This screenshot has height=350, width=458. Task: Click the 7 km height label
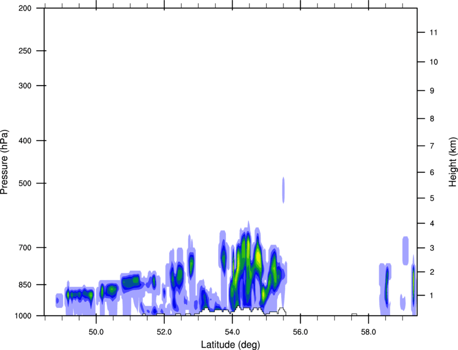(432, 146)
